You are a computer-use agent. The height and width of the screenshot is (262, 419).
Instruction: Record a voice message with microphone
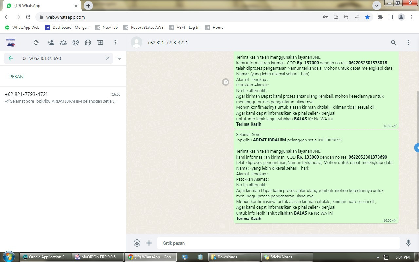408,243
